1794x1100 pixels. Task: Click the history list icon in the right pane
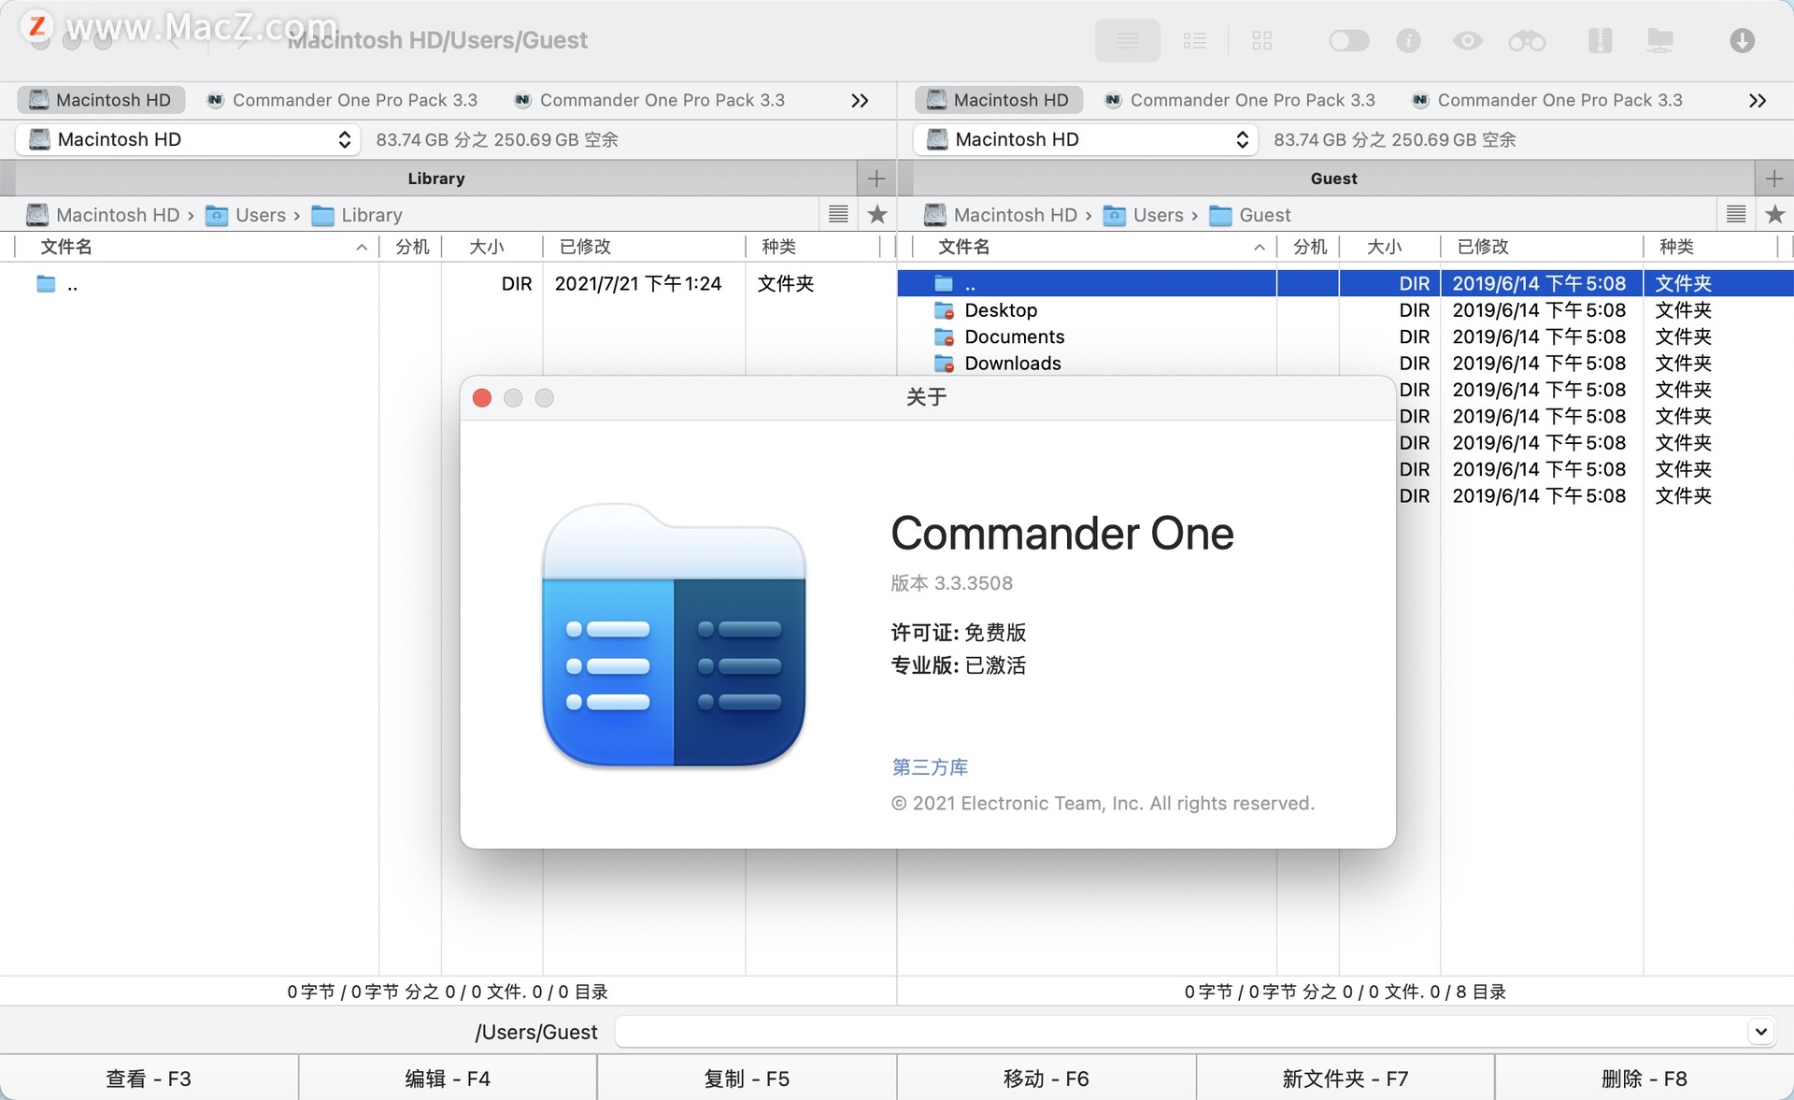1735,215
